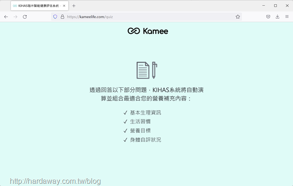This screenshot has height=186, width=293.
Task: Close the KIHAS tab
Action: [64, 6]
